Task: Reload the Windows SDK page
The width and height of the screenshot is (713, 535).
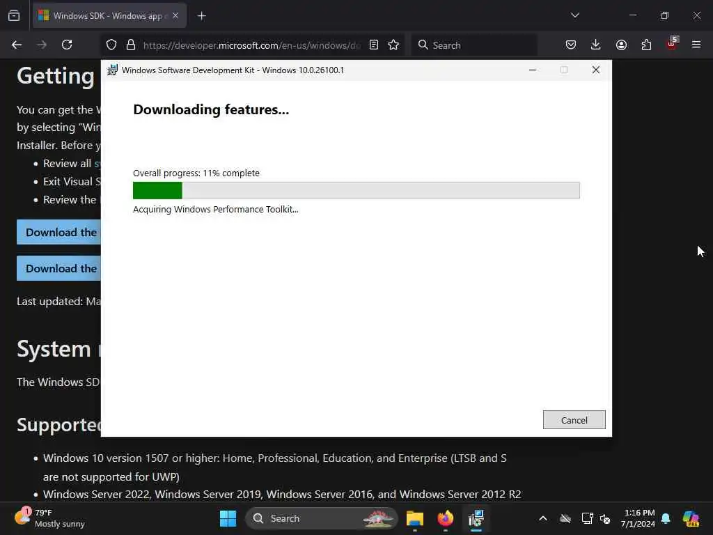Action: pos(67,45)
